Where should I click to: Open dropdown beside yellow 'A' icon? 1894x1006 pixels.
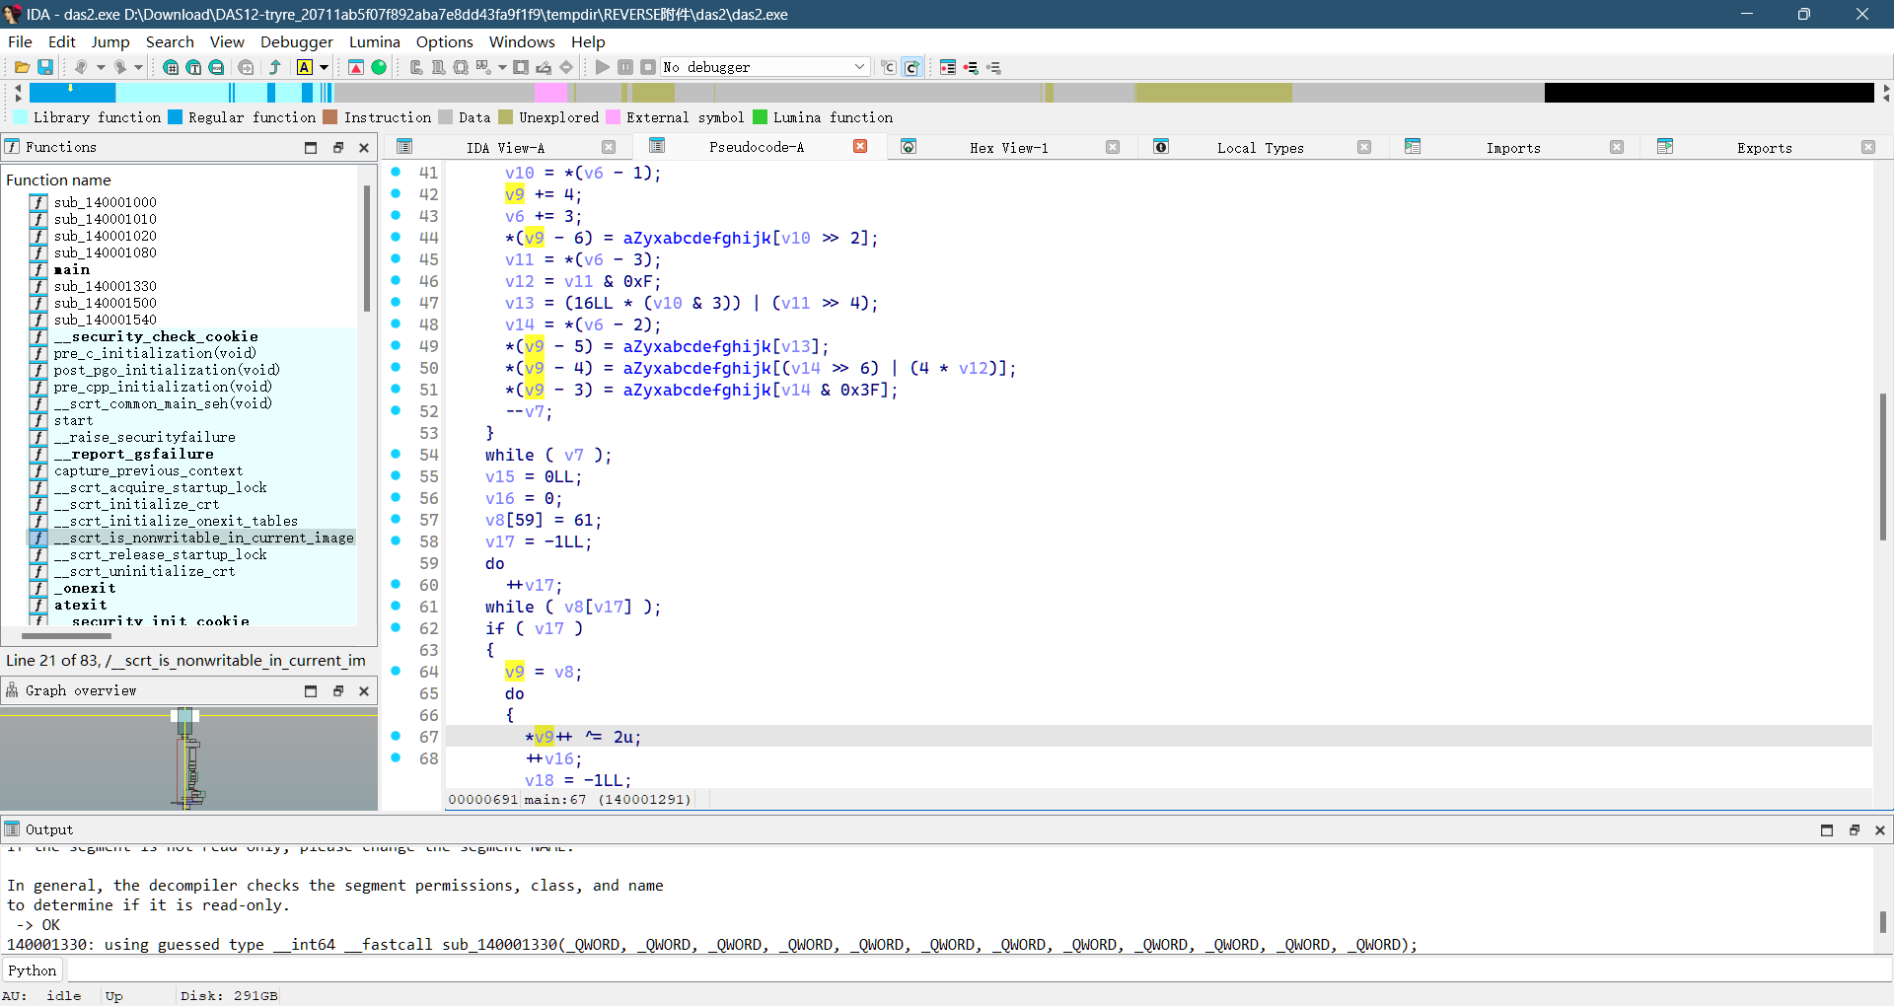(x=324, y=67)
